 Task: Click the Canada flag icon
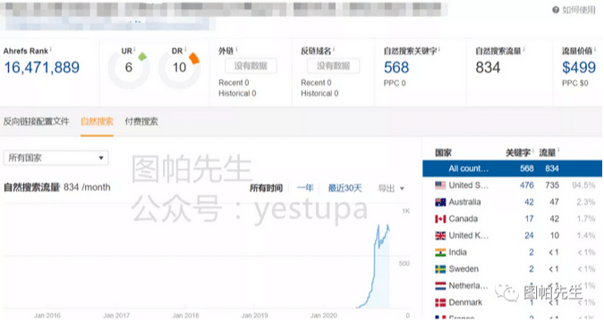click(440, 219)
